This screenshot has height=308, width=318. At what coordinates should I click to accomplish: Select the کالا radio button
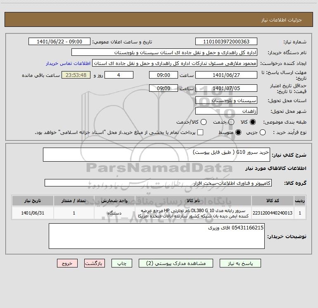252,122
